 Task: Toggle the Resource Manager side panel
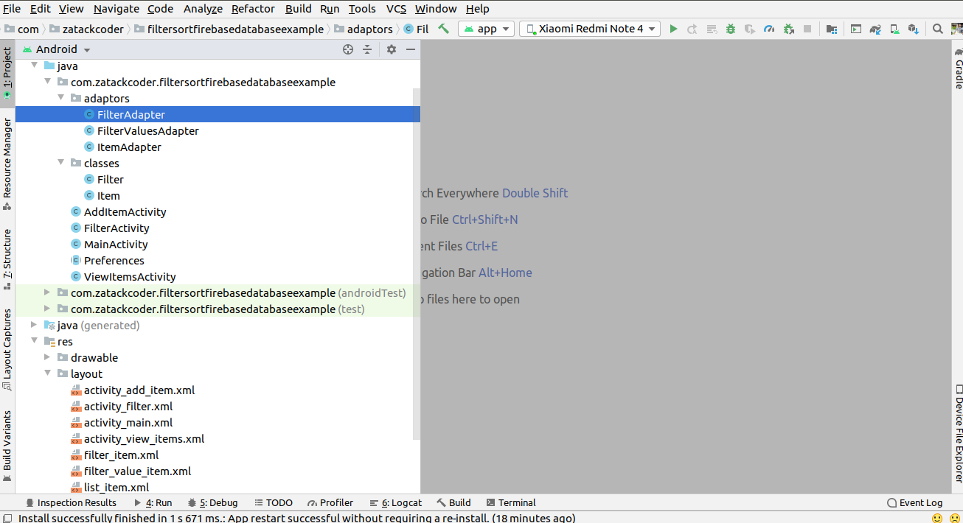7,158
